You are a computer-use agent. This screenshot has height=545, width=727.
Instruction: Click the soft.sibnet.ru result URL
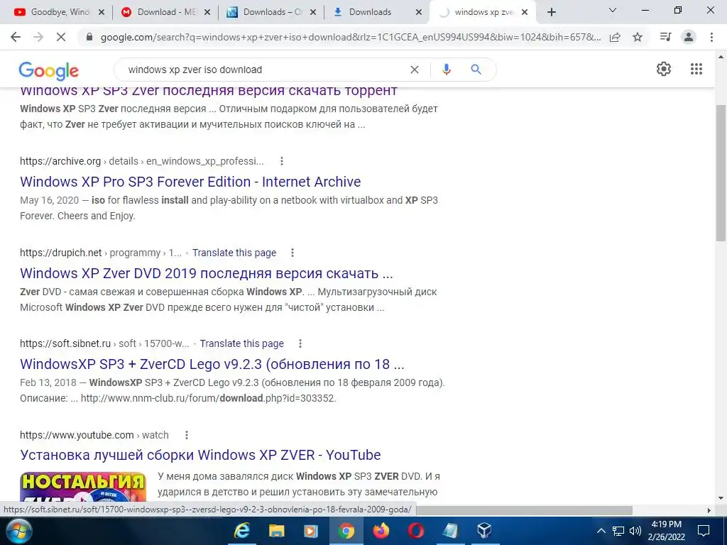[x=104, y=343]
